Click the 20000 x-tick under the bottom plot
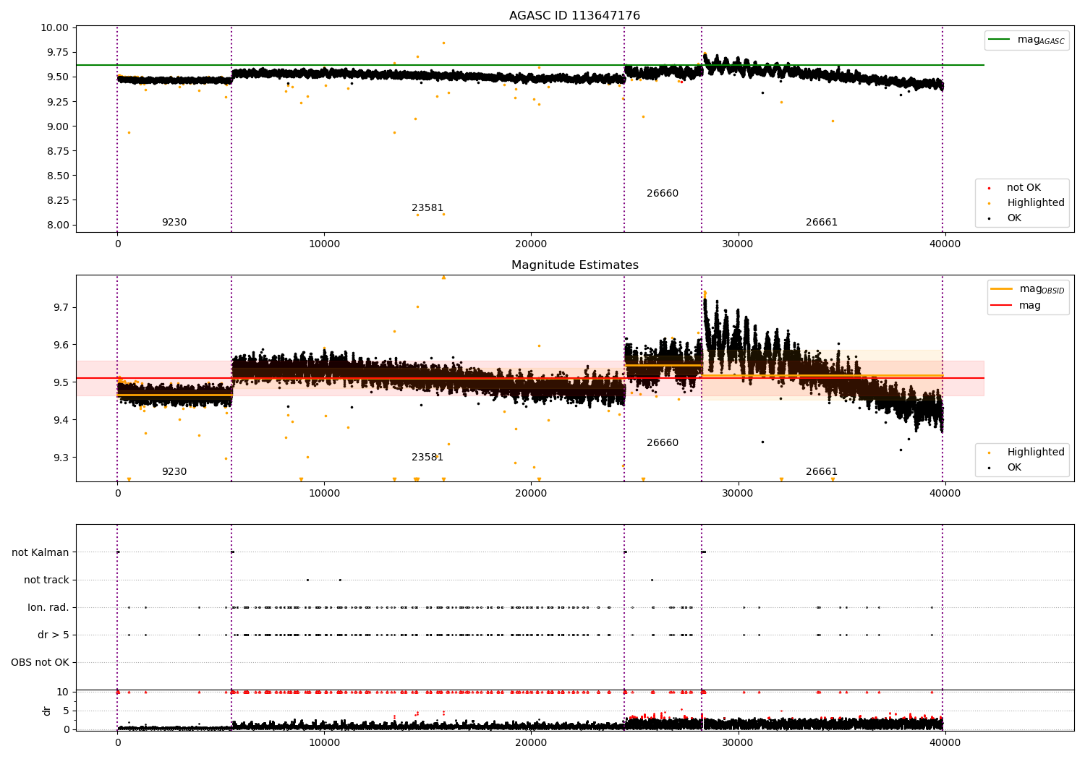 pyautogui.click(x=531, y=743)
